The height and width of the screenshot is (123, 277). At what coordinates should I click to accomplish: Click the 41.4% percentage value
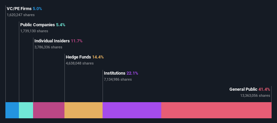(x=264, y=89)
